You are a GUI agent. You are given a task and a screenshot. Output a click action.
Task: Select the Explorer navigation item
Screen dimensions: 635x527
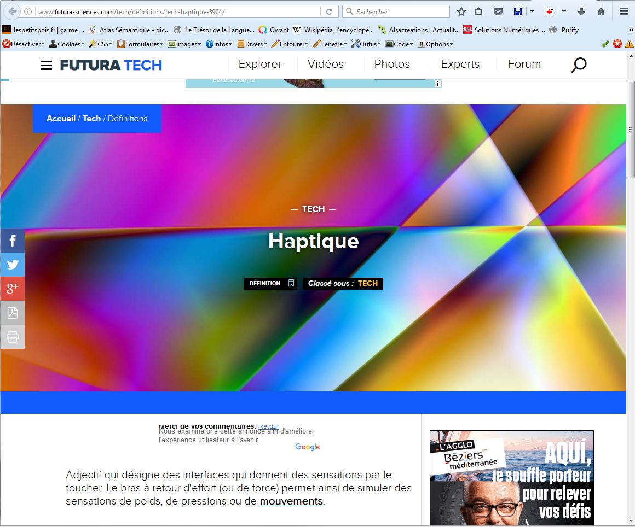260,64
